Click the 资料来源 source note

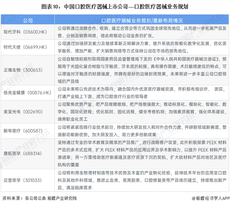[x=40, y=198]
